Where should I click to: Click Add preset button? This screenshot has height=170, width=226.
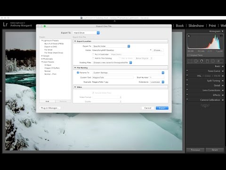click(x=47, y=102)
